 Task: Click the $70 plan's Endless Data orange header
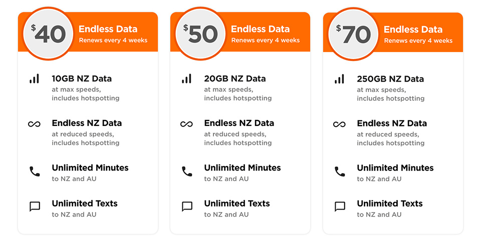pyautogui.click(x=393, y=32)
